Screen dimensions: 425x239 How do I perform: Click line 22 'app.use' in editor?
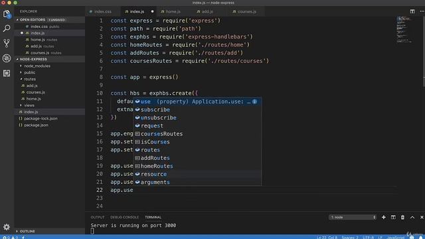point(122,190)
